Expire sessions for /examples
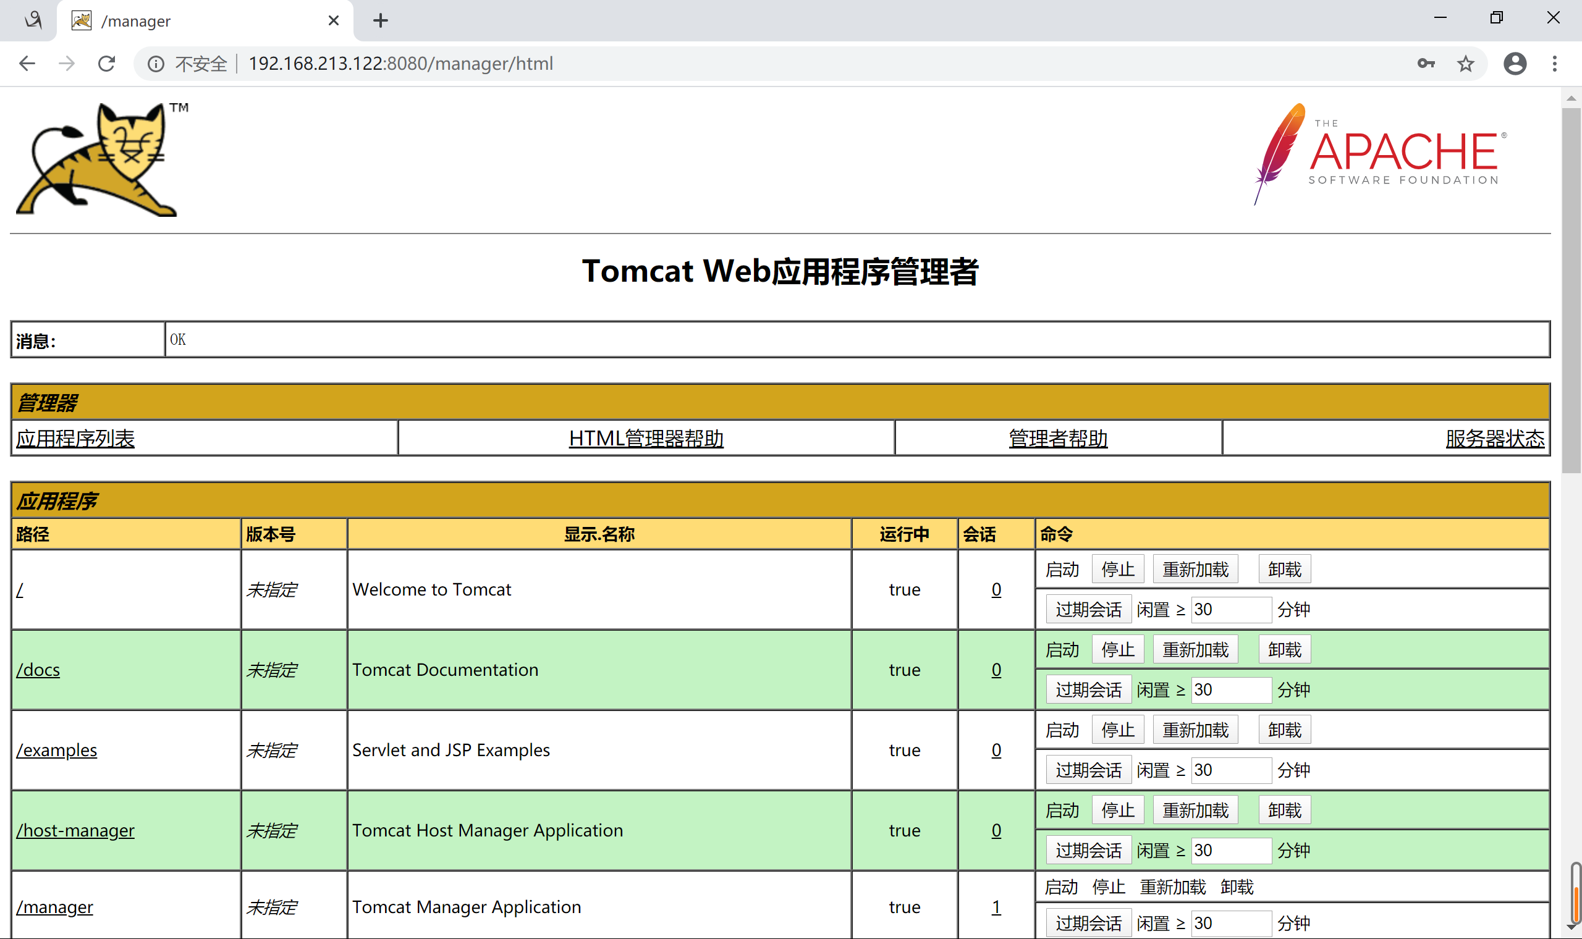The height and width of the screenshot is (939, 1582). point(1088,770)
